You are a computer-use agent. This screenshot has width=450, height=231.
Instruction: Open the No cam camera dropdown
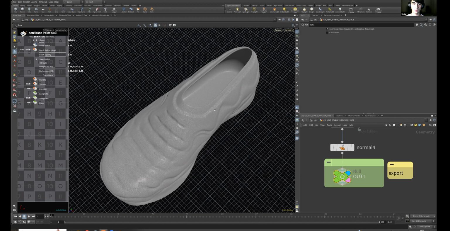(x=288, y=30)
